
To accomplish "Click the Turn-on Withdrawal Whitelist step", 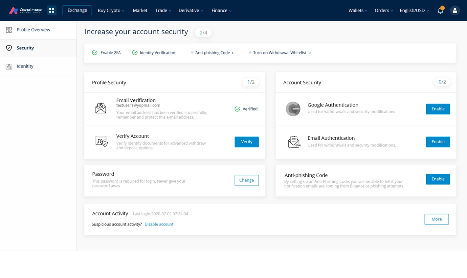I will tap(280, 53).
